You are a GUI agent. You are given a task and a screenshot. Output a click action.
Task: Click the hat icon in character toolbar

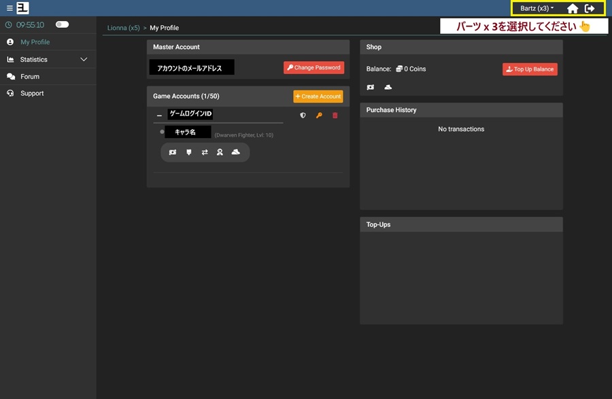click(x=235, y=152)
